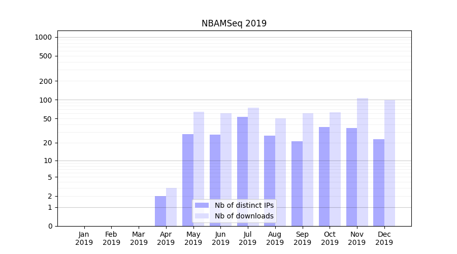457x254 pixels.
Task: Pick the Oct 2019 distinct IPs bar
Action: 324,176
